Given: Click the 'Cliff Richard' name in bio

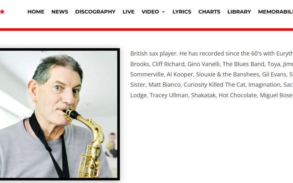Looking at the screenshot, I should tap(168, 64).
